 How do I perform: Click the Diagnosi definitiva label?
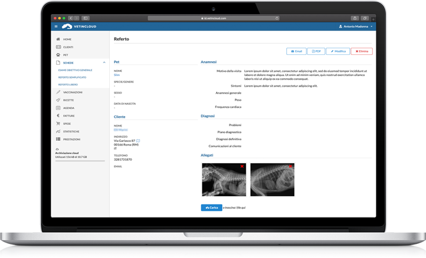click(x=228, y=139)
